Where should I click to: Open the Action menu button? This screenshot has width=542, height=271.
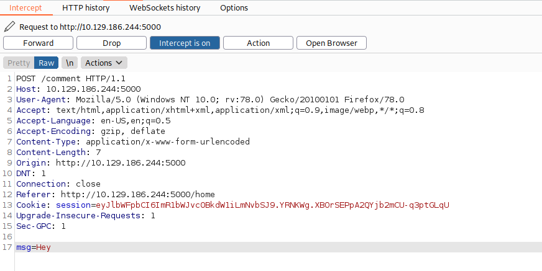coord(258,43)
